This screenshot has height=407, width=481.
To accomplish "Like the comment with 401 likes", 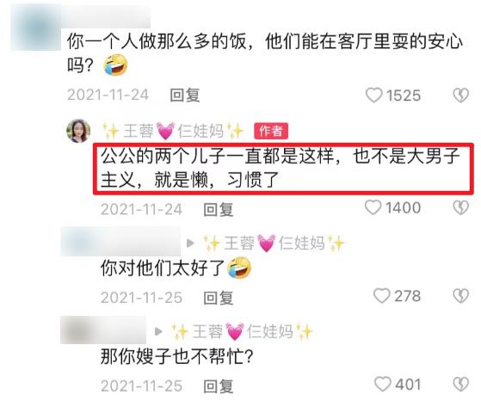I will click(383, 385).
